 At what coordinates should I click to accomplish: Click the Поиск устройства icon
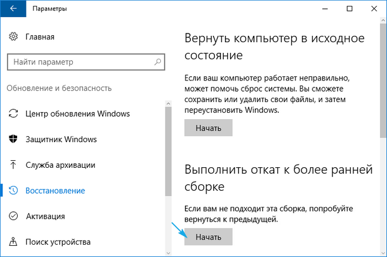[14, 242]
